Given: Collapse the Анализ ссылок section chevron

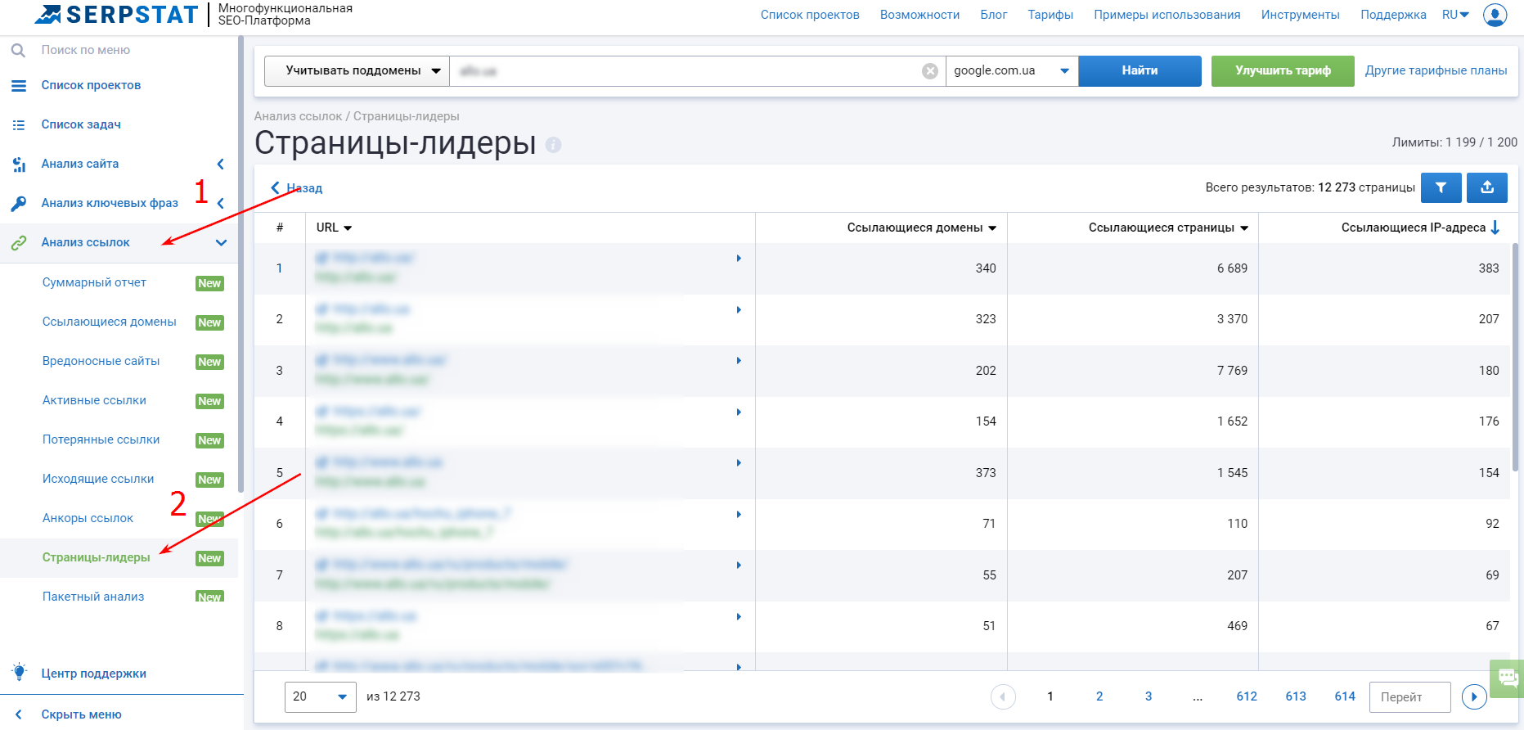Looking at the screenshot, I should coord(221,243).
